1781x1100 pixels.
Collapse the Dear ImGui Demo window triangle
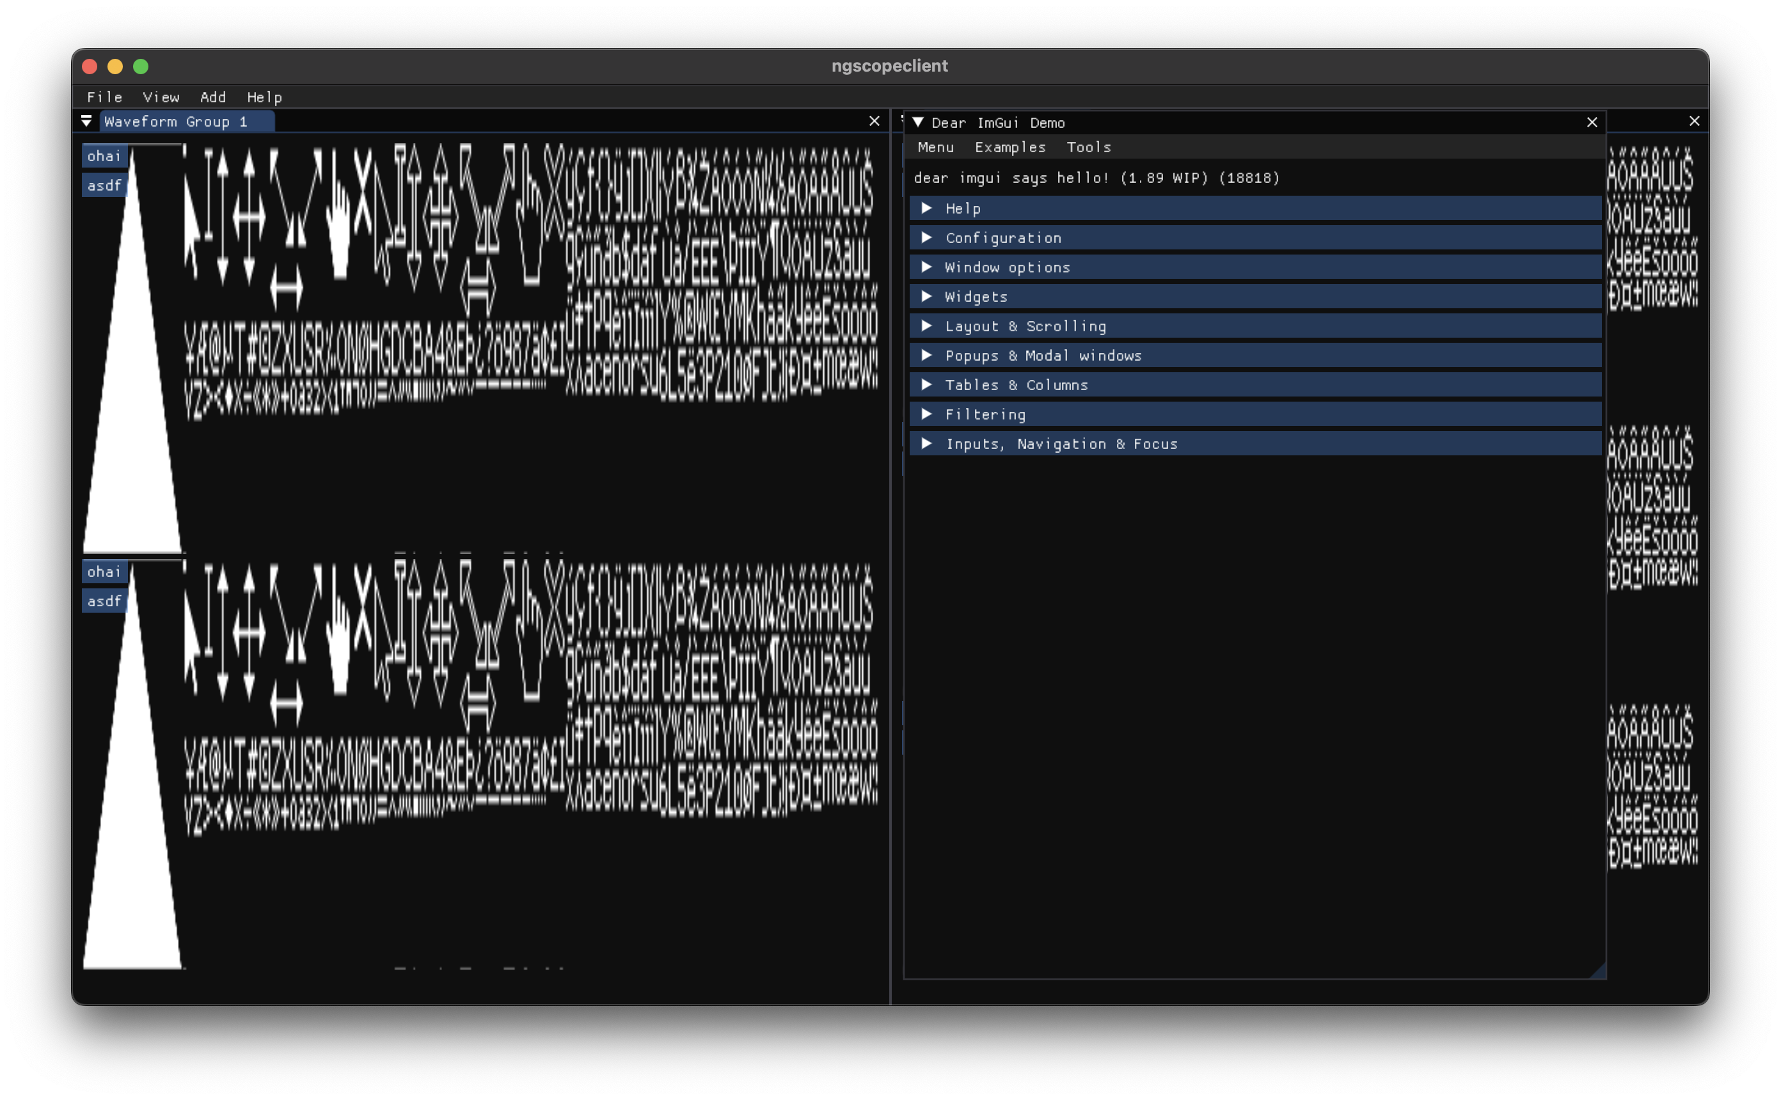pyautogui.click(x=918, y=122)
